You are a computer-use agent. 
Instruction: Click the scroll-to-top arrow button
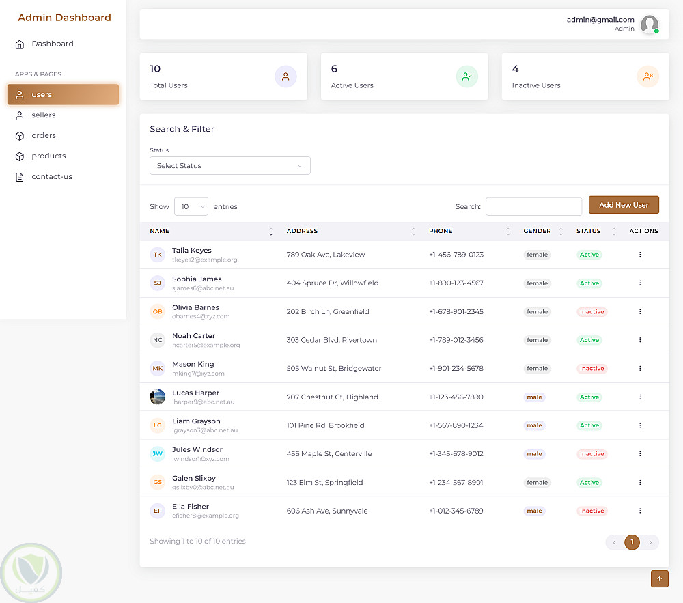660,578
